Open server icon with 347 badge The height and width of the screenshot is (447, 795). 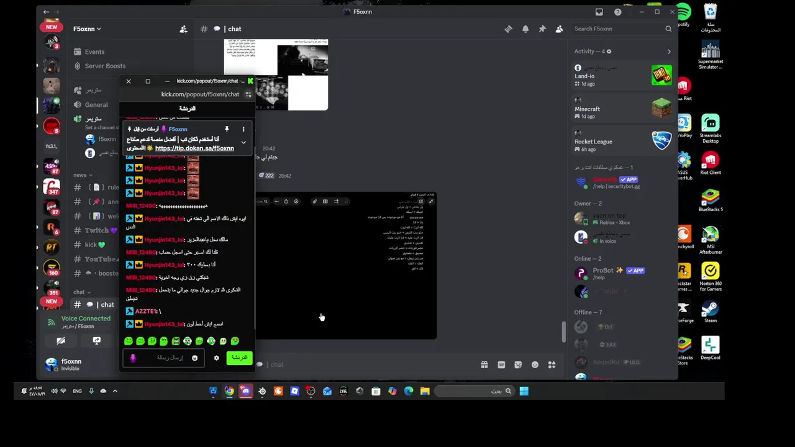coord(52,187)
